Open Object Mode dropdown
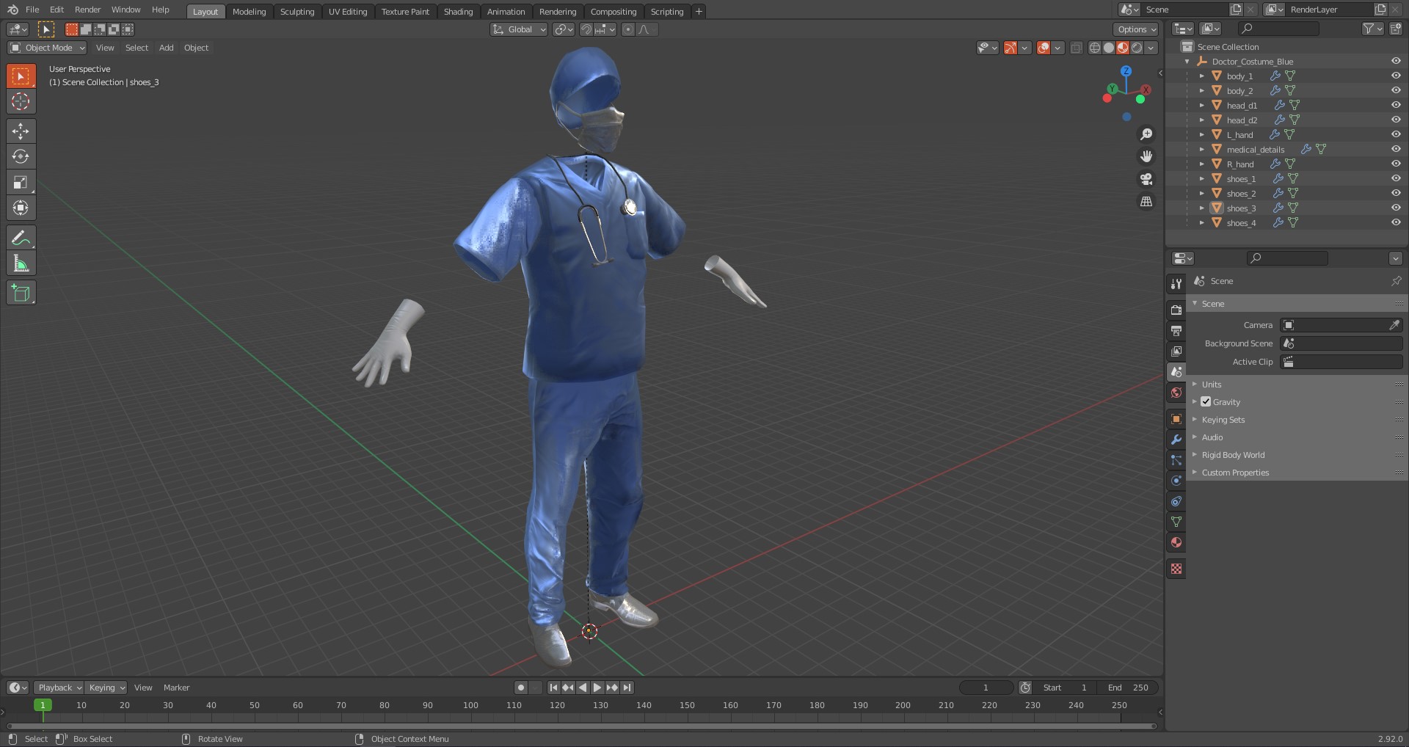The width and height of the screenshot is (1409, 747). (47, 48)
